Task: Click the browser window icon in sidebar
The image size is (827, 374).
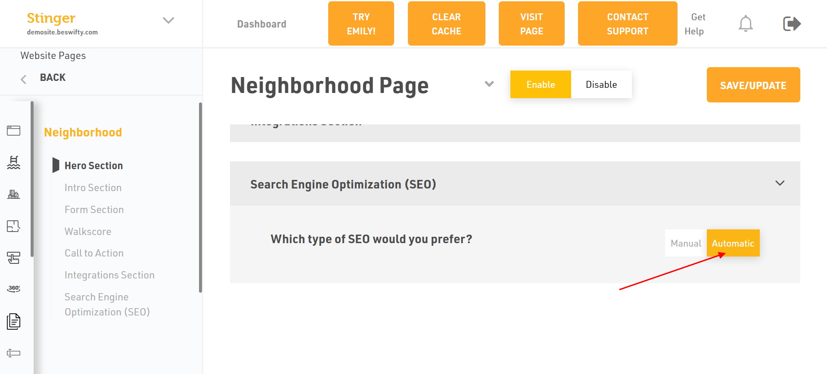Action: click(13, 130)
